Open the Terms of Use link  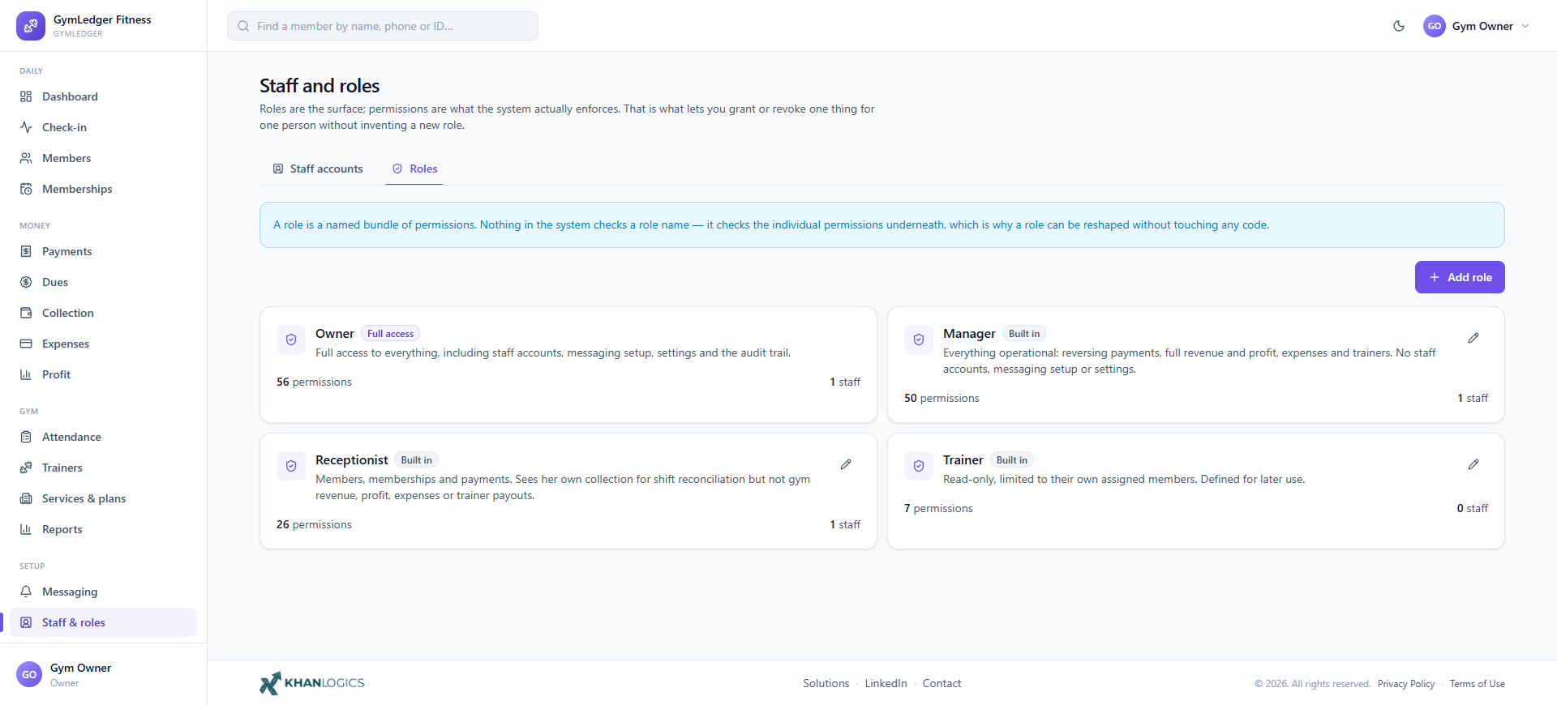pos(1478,684)
